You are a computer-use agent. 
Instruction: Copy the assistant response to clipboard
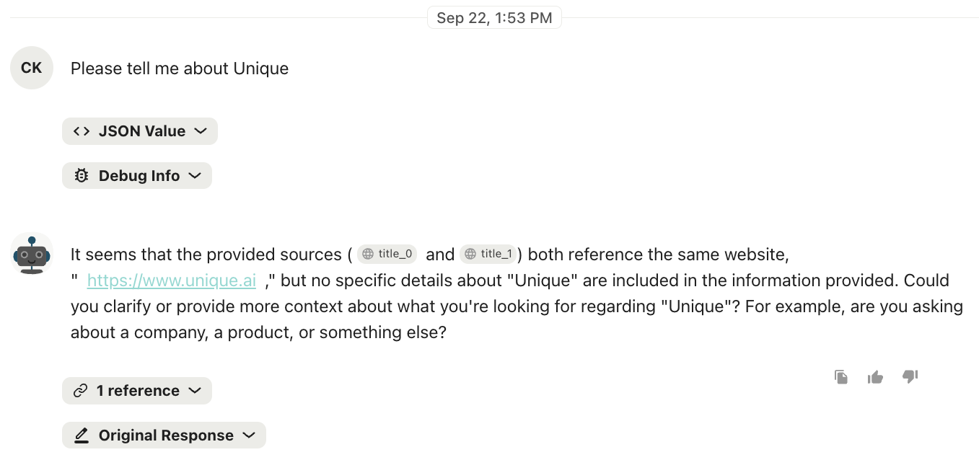click(x=840, y=376)
